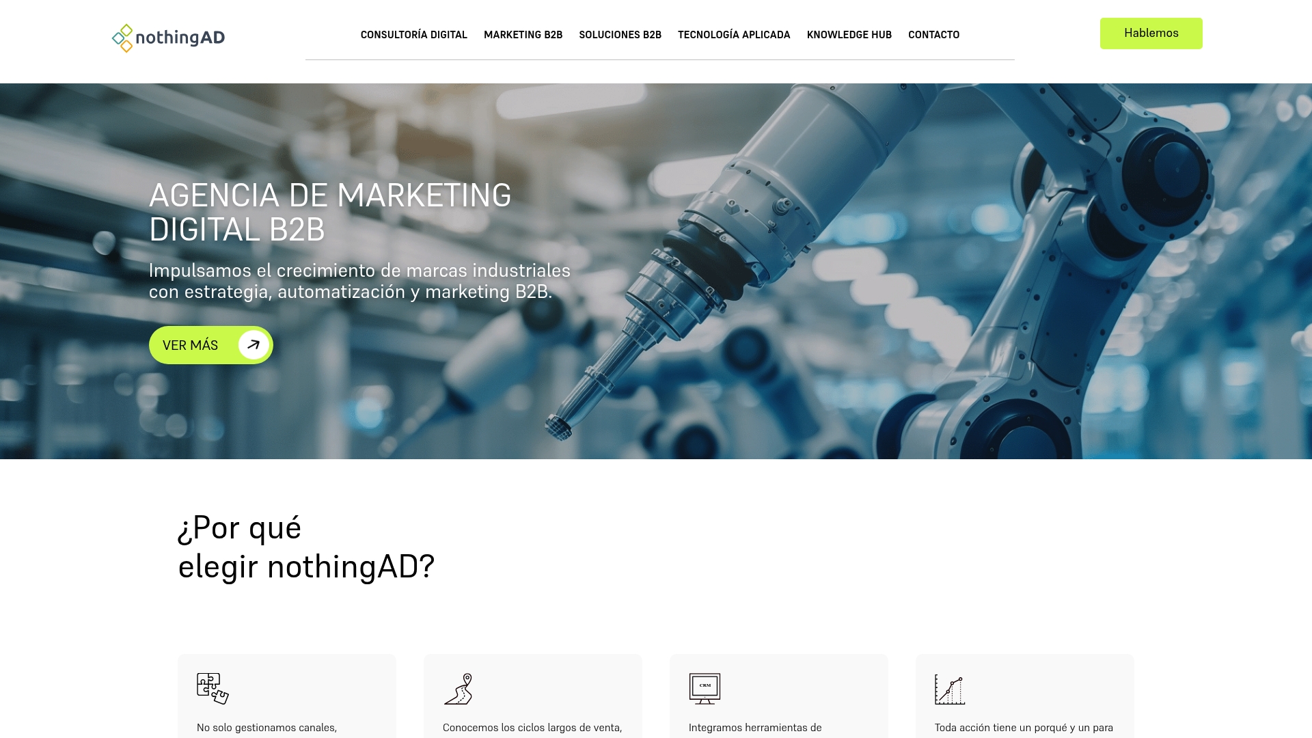Open the Consultoría Digital menu
The image size is (1312, 738).
[x=414, y=35]
